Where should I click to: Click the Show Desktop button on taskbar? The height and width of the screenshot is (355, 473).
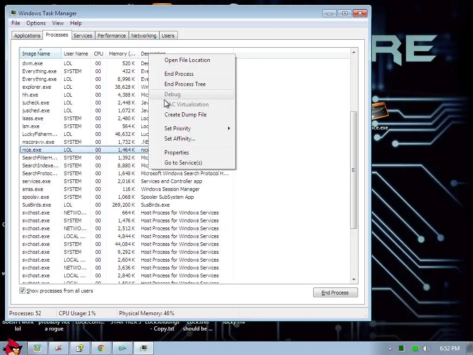pyautogui.click(x=470, y=349)
